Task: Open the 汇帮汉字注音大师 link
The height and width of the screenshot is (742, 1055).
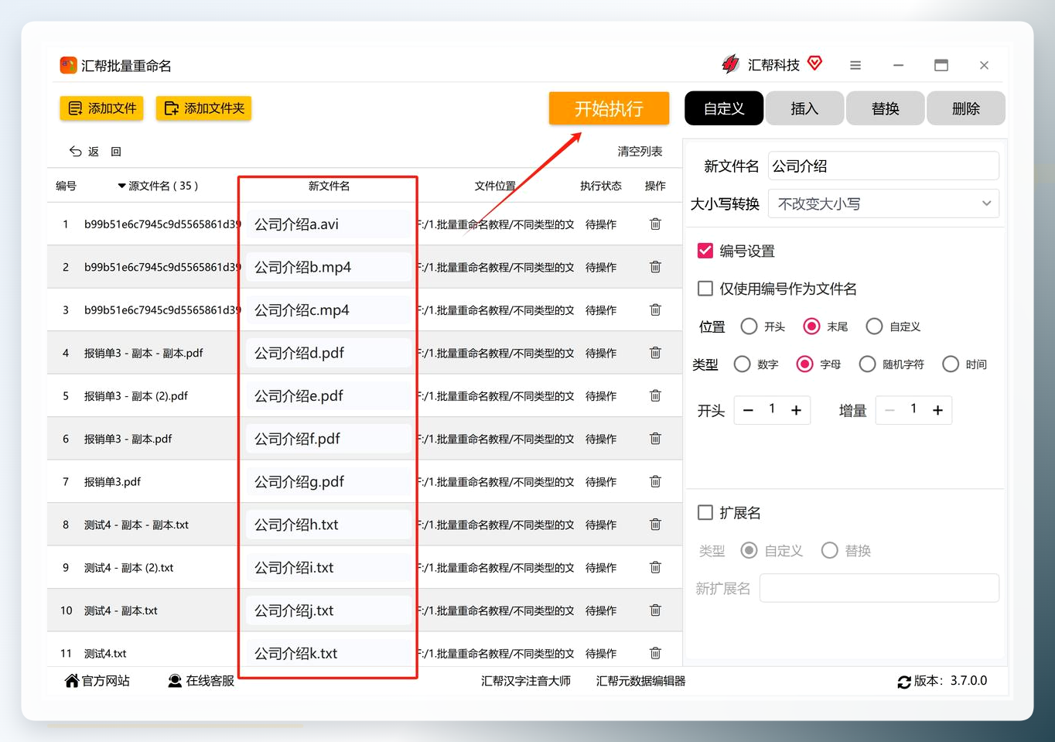Action: coord(526,681)
